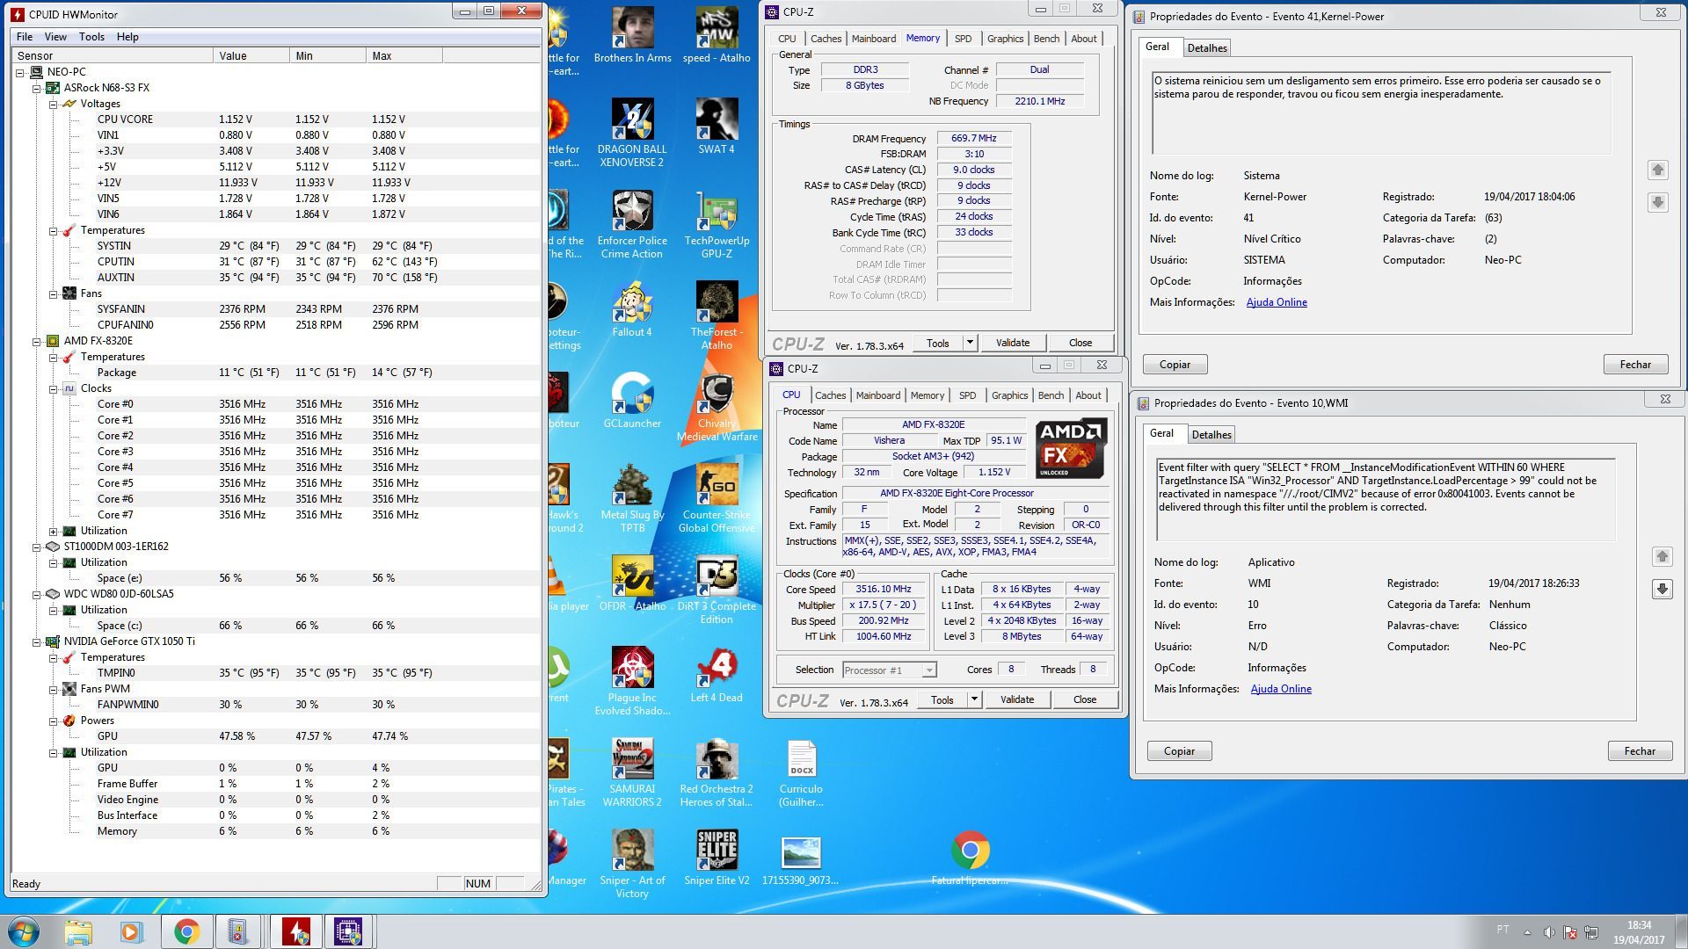Viewport: 1688px width, 949px height.
Task: Expand Utilization under AMD FX-8320E
Action: tap(53, 532)
